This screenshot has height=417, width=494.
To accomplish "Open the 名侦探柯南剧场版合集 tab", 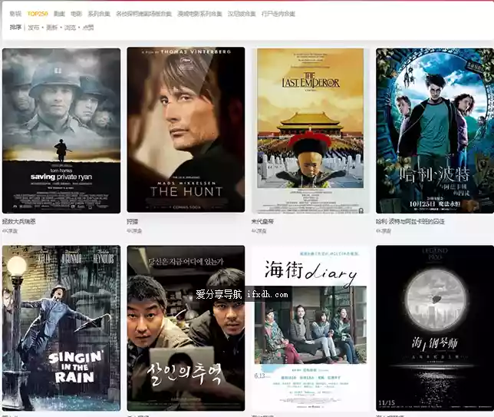I will (x=143, y=14).
